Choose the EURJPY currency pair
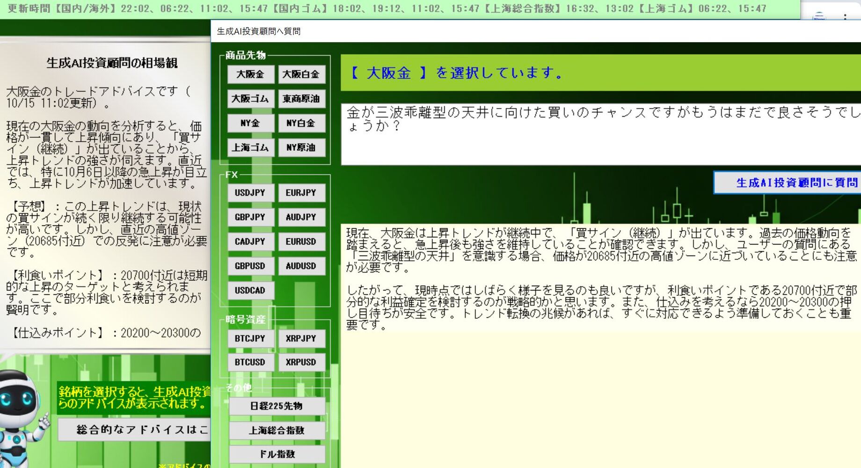This screenshot has width=861, height=468. tap(301, 193)
